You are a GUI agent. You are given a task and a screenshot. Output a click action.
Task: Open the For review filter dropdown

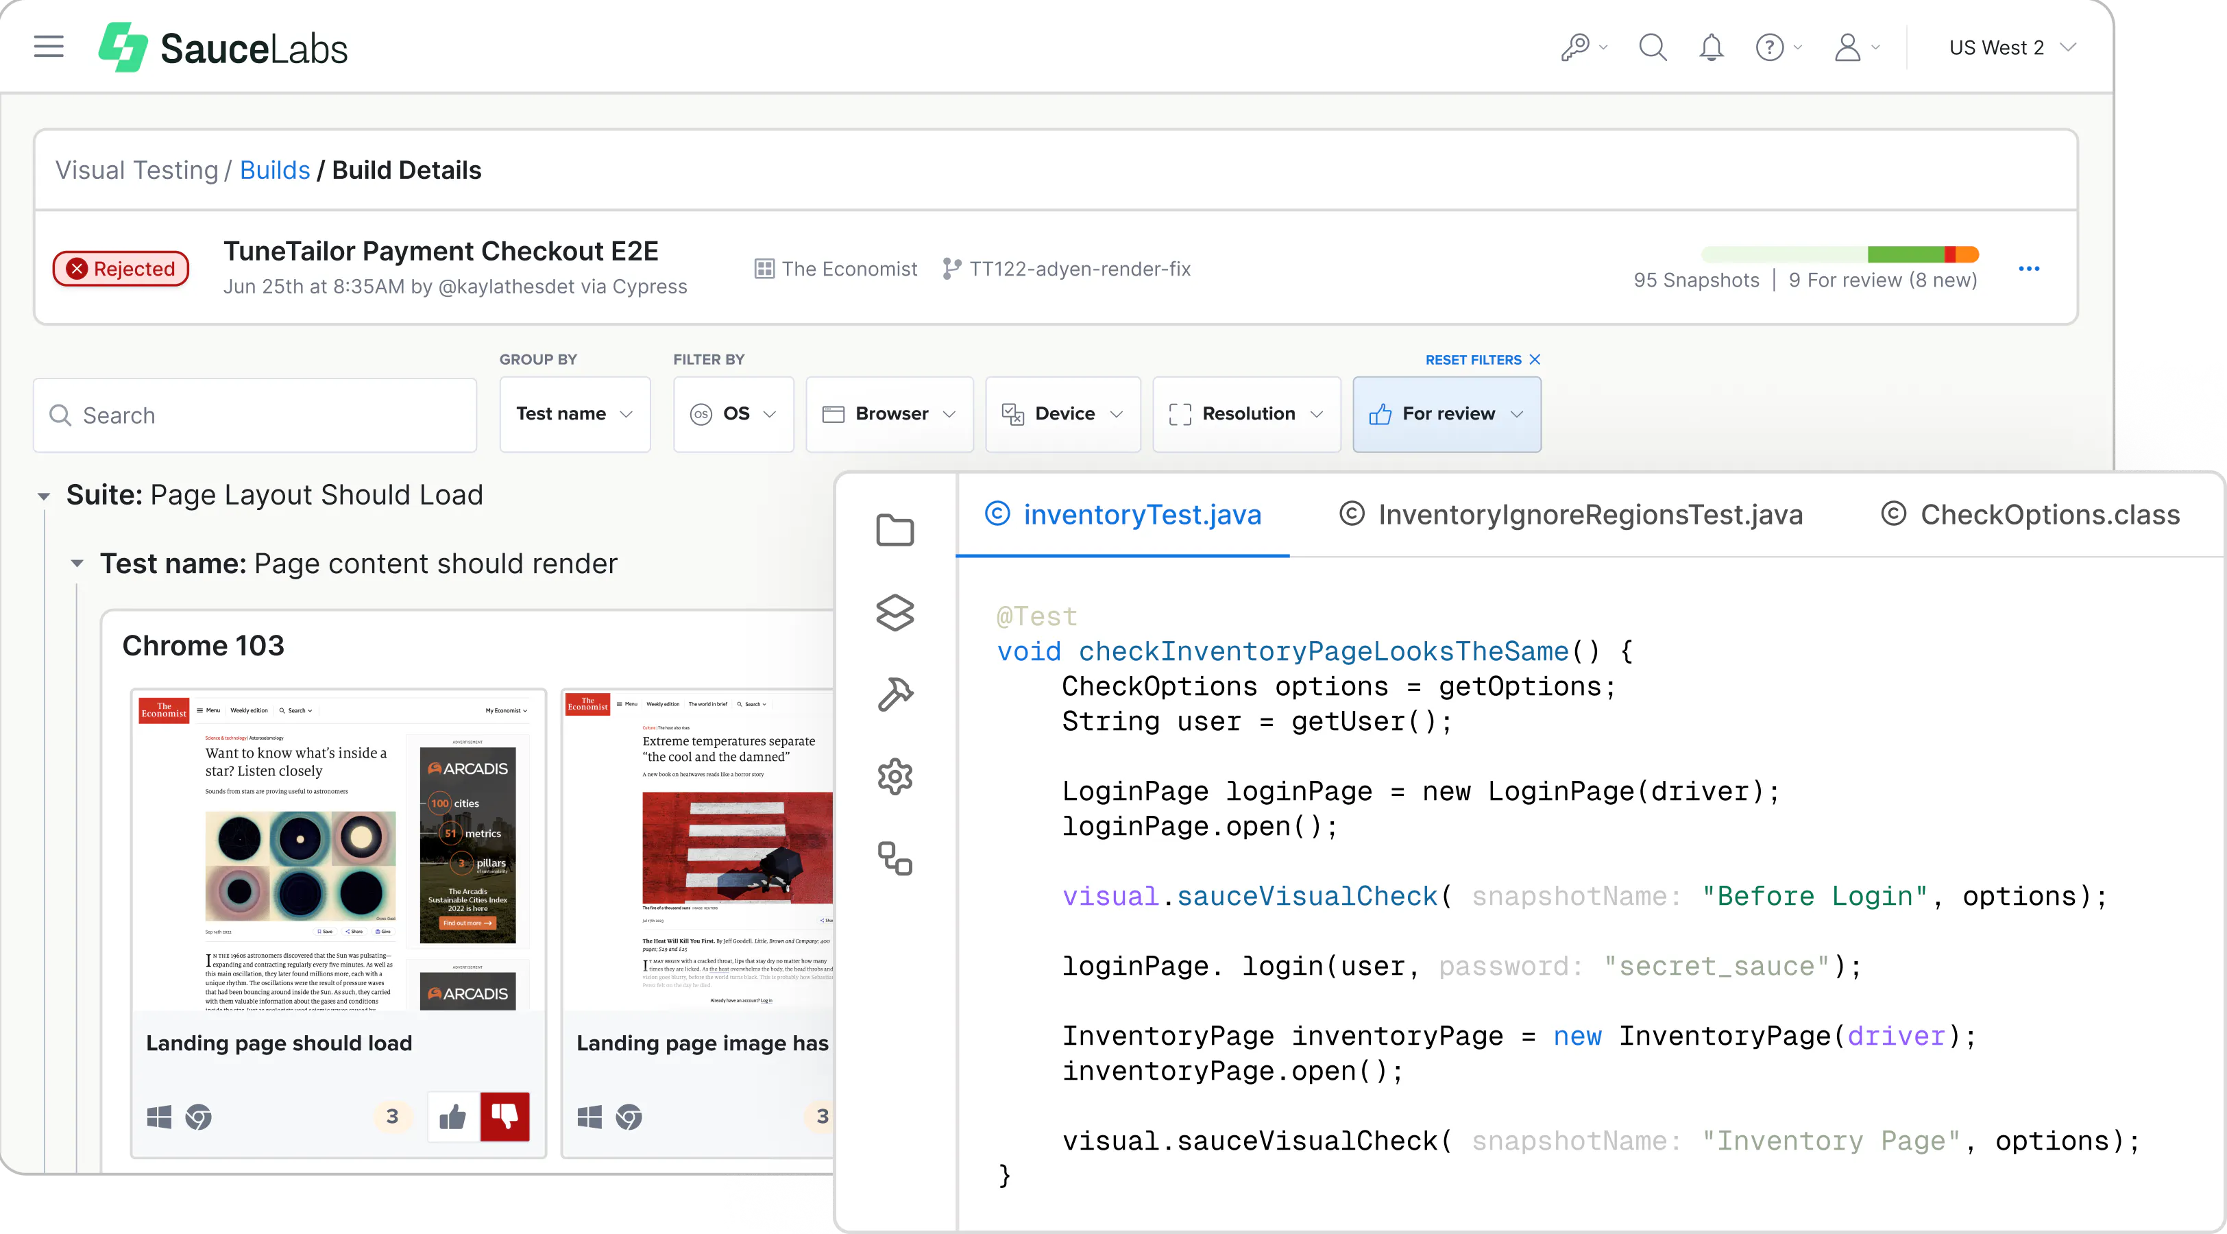[1446, 414]
